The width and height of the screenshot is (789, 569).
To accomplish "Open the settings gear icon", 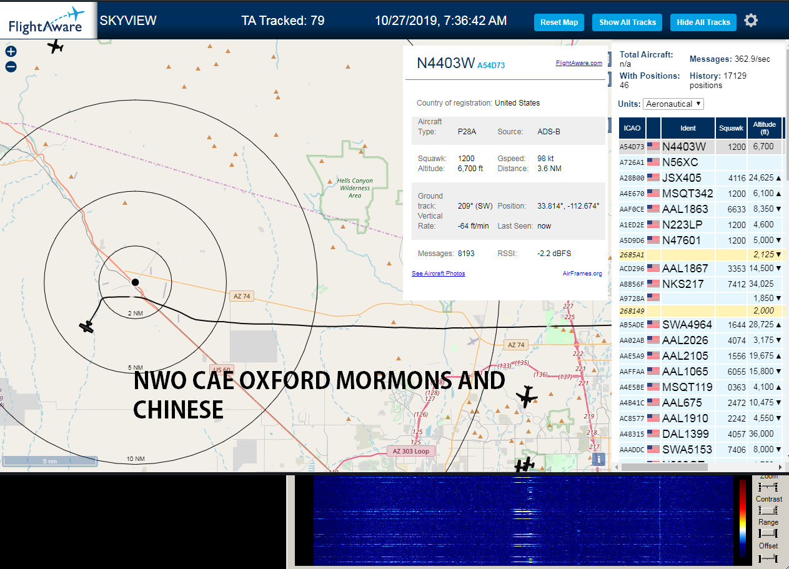I will click(x=751, y=21).
